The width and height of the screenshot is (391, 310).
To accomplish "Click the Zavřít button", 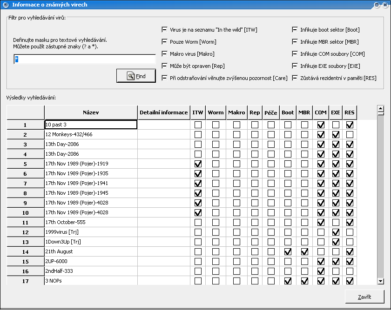I will click(x=364, y=297).
